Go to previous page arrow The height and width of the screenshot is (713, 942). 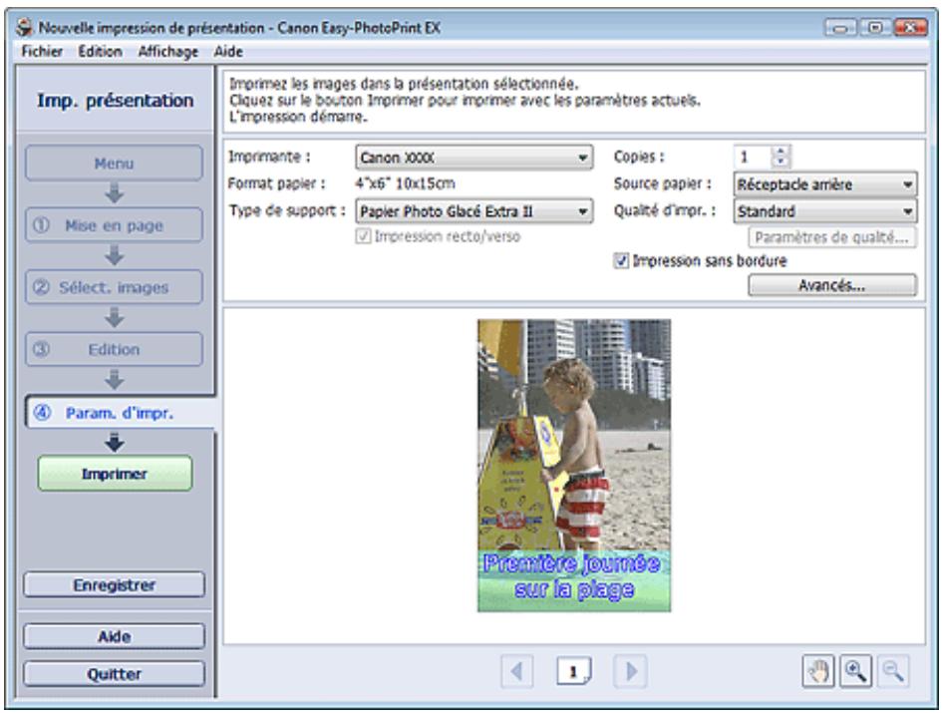[x=516, y=671]
